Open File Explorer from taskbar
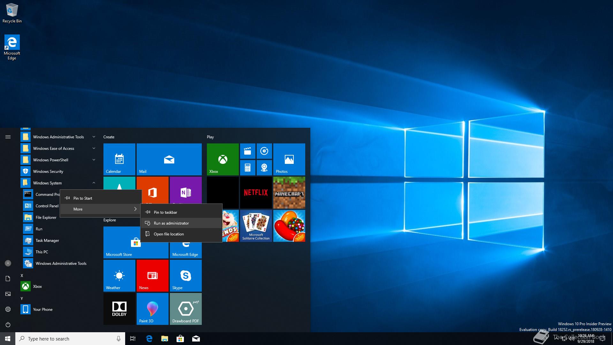The image size is (613, 345). click(164, 339)
